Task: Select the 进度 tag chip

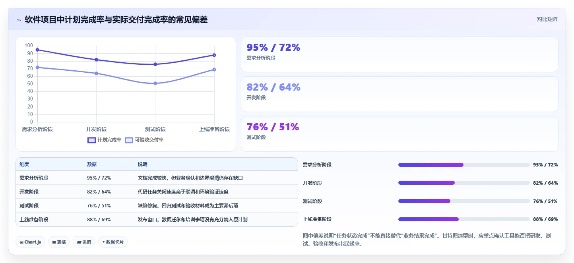Action: pos(84,242)
